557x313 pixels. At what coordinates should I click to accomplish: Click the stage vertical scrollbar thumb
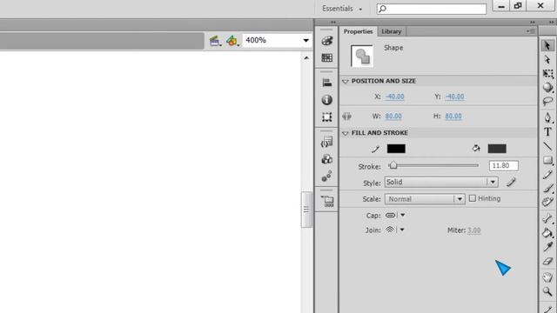(306, 210)
